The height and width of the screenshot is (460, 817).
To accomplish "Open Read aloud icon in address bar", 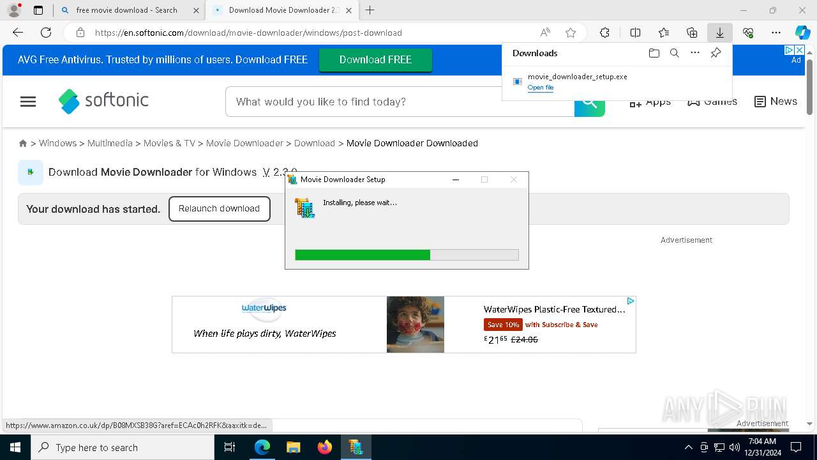I will pyautogui.click(x=545, y=33).
